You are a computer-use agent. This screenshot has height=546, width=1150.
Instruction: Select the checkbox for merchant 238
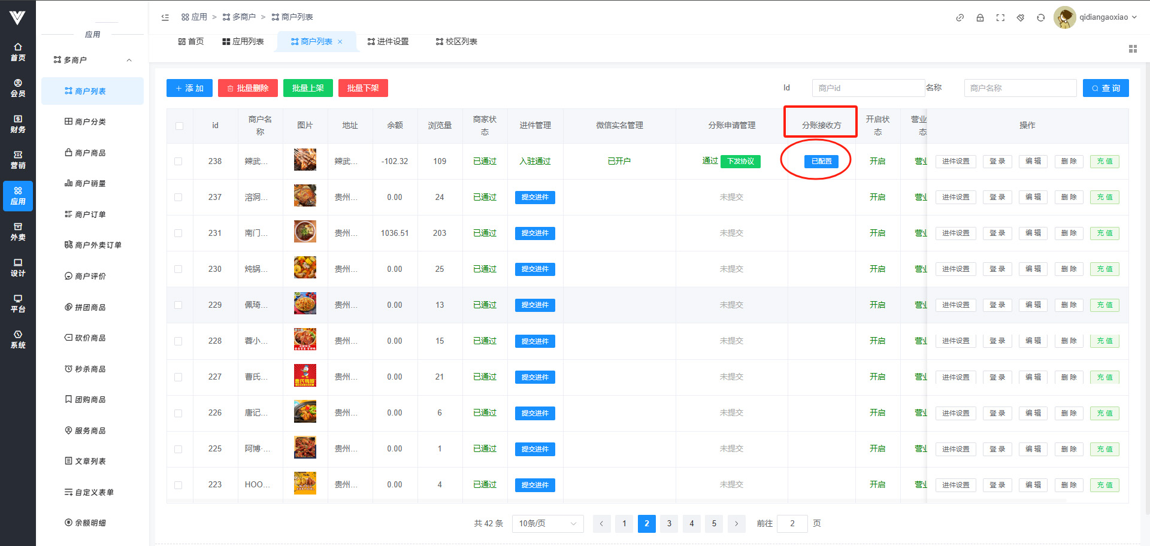(178, 162)
